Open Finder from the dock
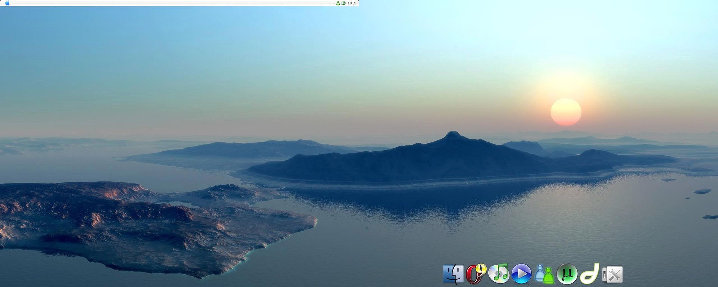This screenshot has width=718, height=287. coord(453,274)
